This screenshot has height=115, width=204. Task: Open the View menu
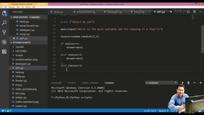point(18,7)
